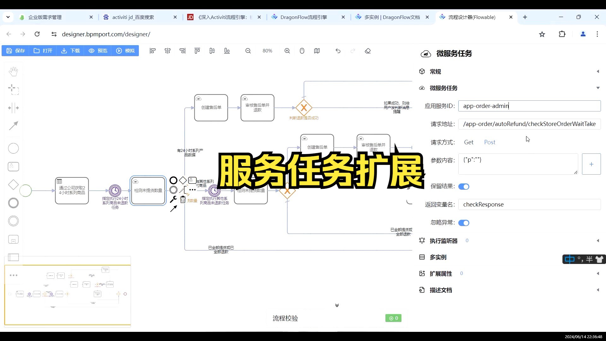This screenshot has width=606, height=341.
Task: Pick the start event circle in palette
Action: point(13,148)
